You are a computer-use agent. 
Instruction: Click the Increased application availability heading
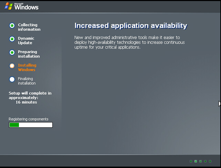[x=131, y=26]
